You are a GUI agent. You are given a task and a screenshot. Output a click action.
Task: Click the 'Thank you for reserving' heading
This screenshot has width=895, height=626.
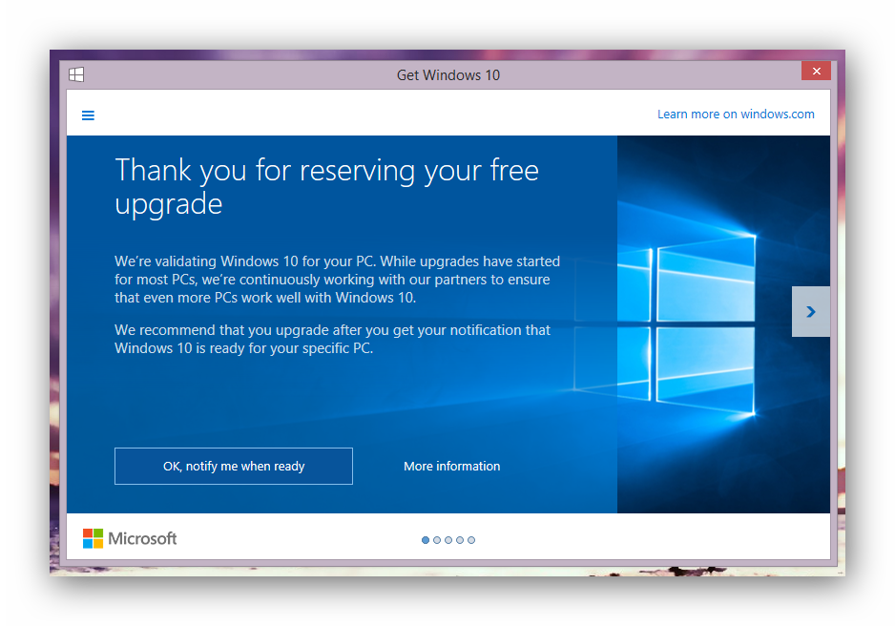point(326,187)
